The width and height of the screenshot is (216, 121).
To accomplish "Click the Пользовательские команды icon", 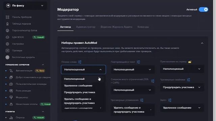I will coord(11,84).
